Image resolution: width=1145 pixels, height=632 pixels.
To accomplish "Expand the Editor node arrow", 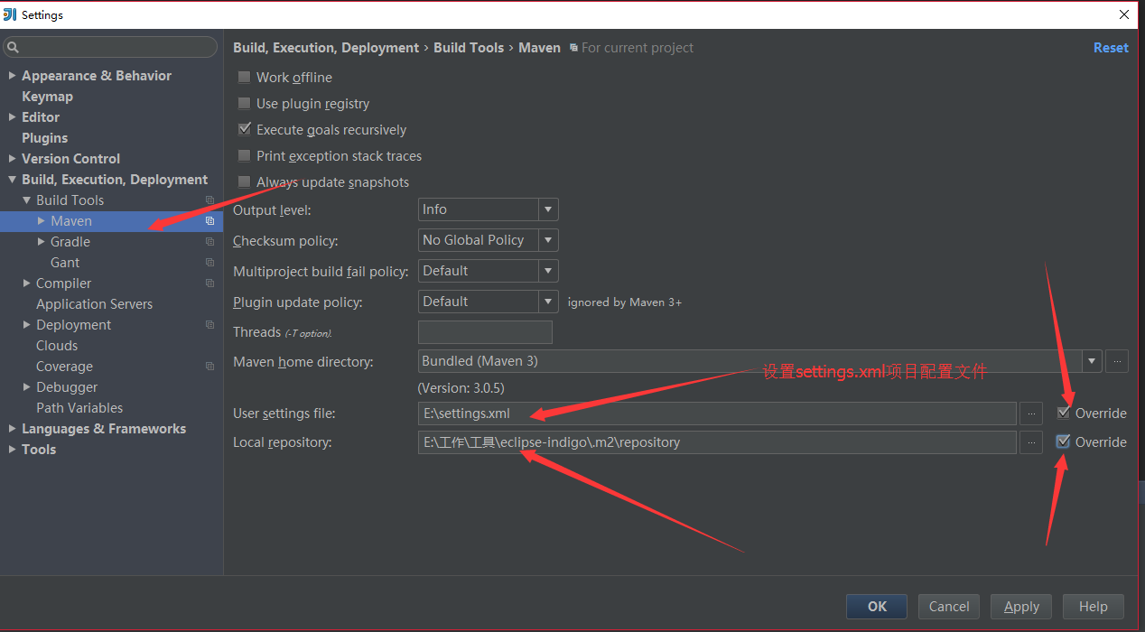I will coord(12,117).
